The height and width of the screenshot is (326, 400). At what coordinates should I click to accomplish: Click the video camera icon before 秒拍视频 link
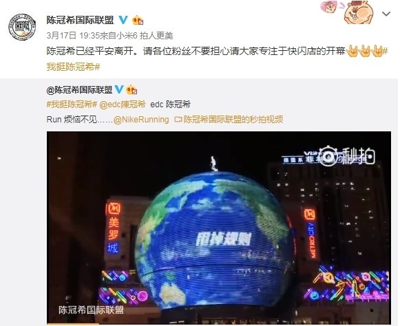click(178, 119)
